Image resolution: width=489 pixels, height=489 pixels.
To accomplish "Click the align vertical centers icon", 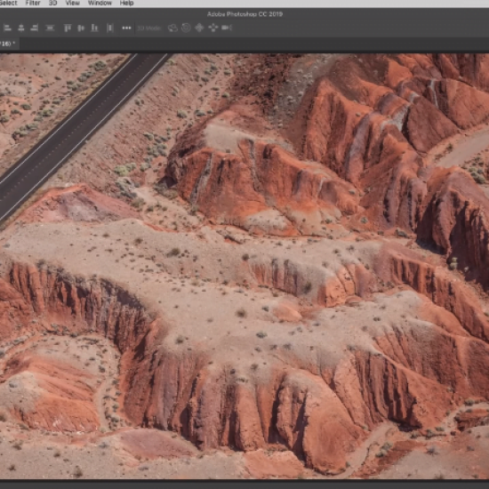I will point(81,28).
